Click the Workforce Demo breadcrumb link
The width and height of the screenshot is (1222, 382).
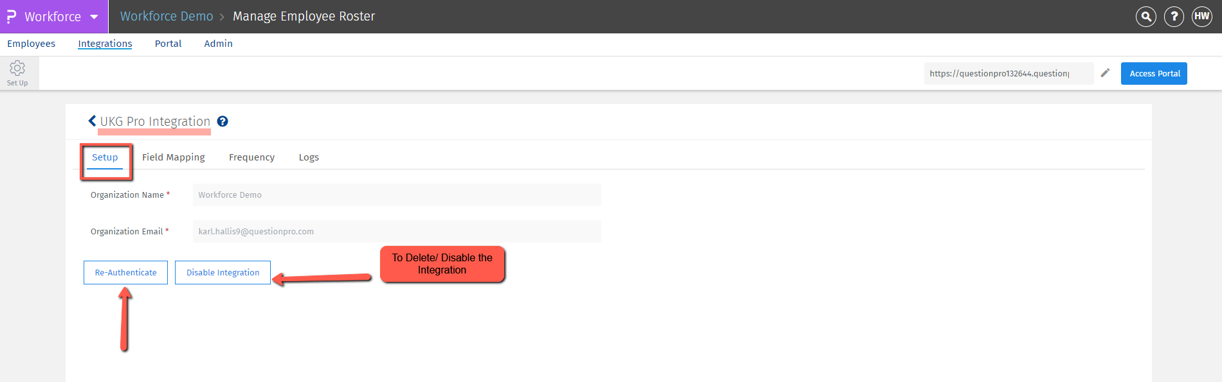167,17
